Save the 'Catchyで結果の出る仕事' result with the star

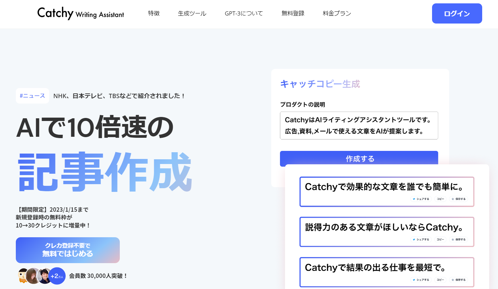click(x=458, y=280)
